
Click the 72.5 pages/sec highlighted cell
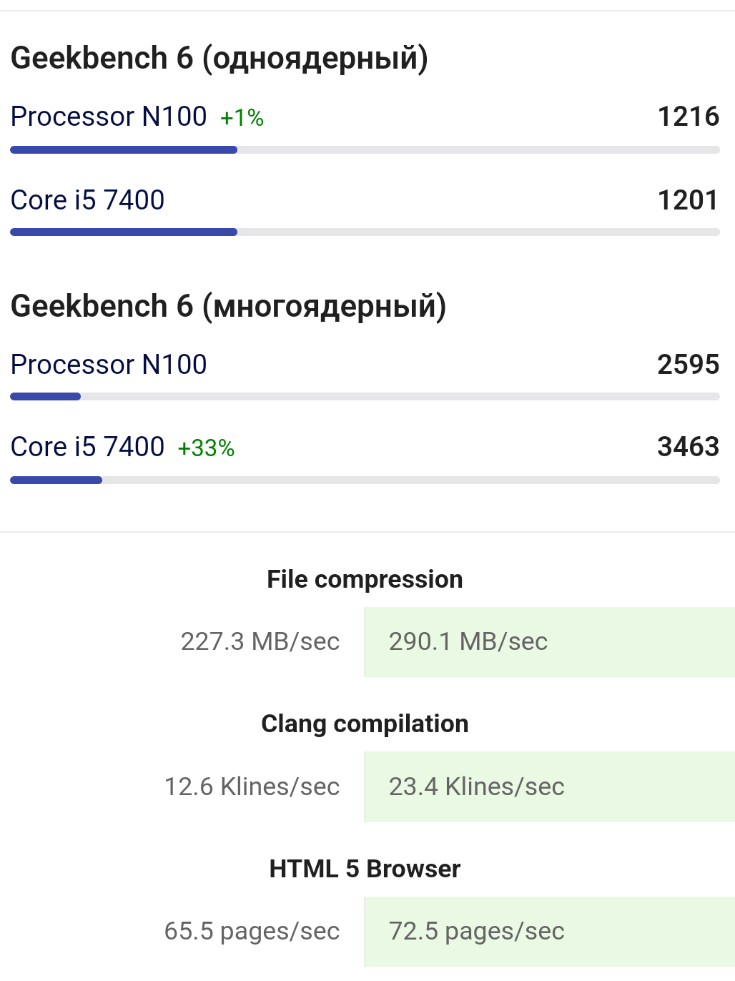(550, 932)
